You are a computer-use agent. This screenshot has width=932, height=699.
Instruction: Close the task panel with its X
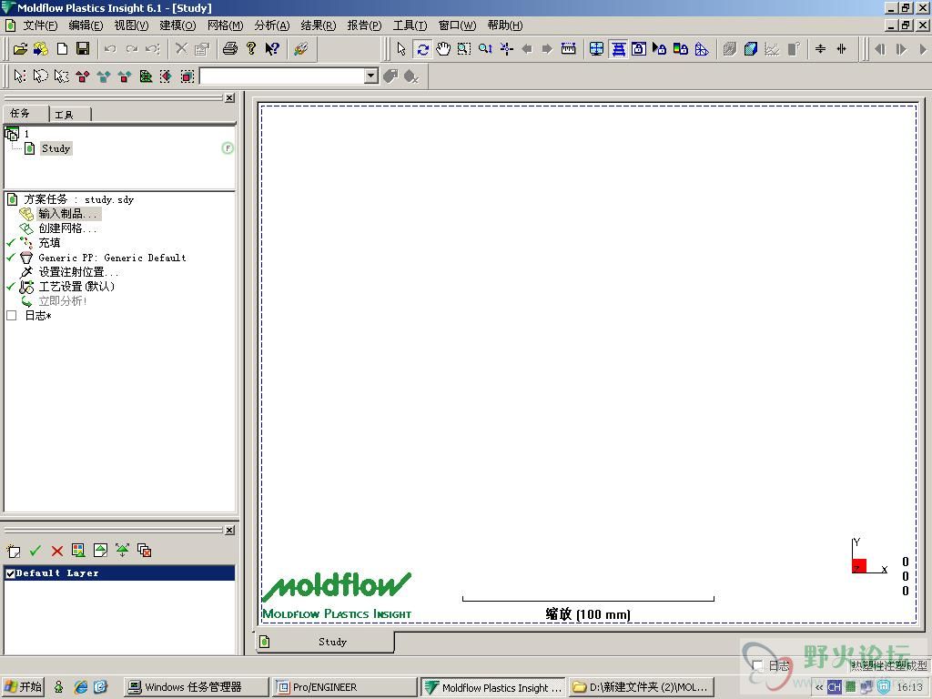[230, 98]
